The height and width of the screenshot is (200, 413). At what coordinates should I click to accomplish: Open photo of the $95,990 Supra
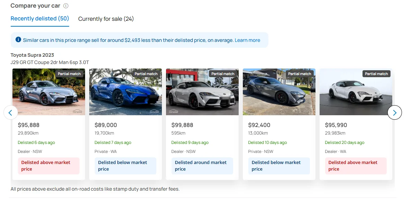[x=356, y=92]
